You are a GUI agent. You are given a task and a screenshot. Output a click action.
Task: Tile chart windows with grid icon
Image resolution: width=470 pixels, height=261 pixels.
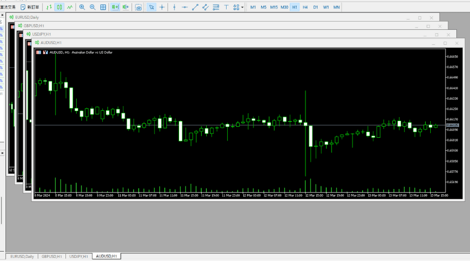[x=103, y=7]
